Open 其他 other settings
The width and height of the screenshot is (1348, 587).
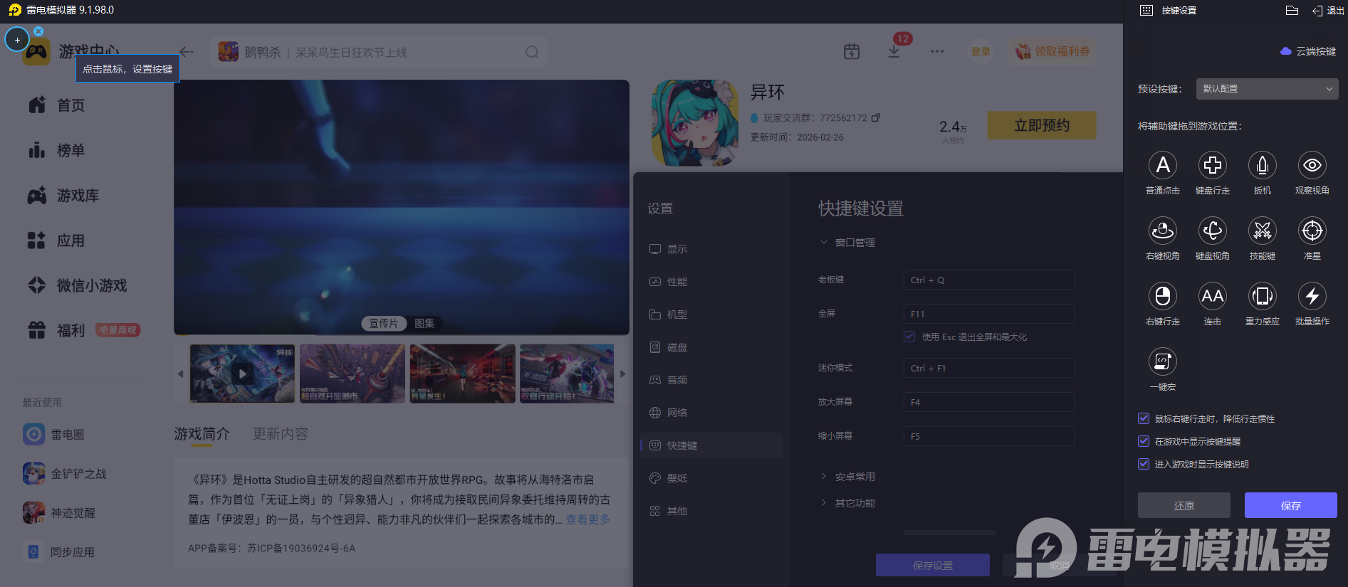coord(669,511)
